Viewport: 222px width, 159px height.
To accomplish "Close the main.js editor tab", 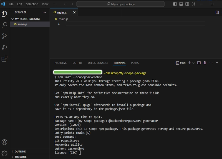I will (x=74, y=12).
